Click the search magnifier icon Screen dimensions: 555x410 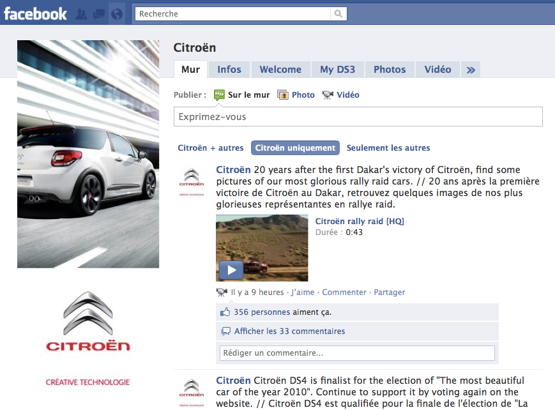click(338, 14)
